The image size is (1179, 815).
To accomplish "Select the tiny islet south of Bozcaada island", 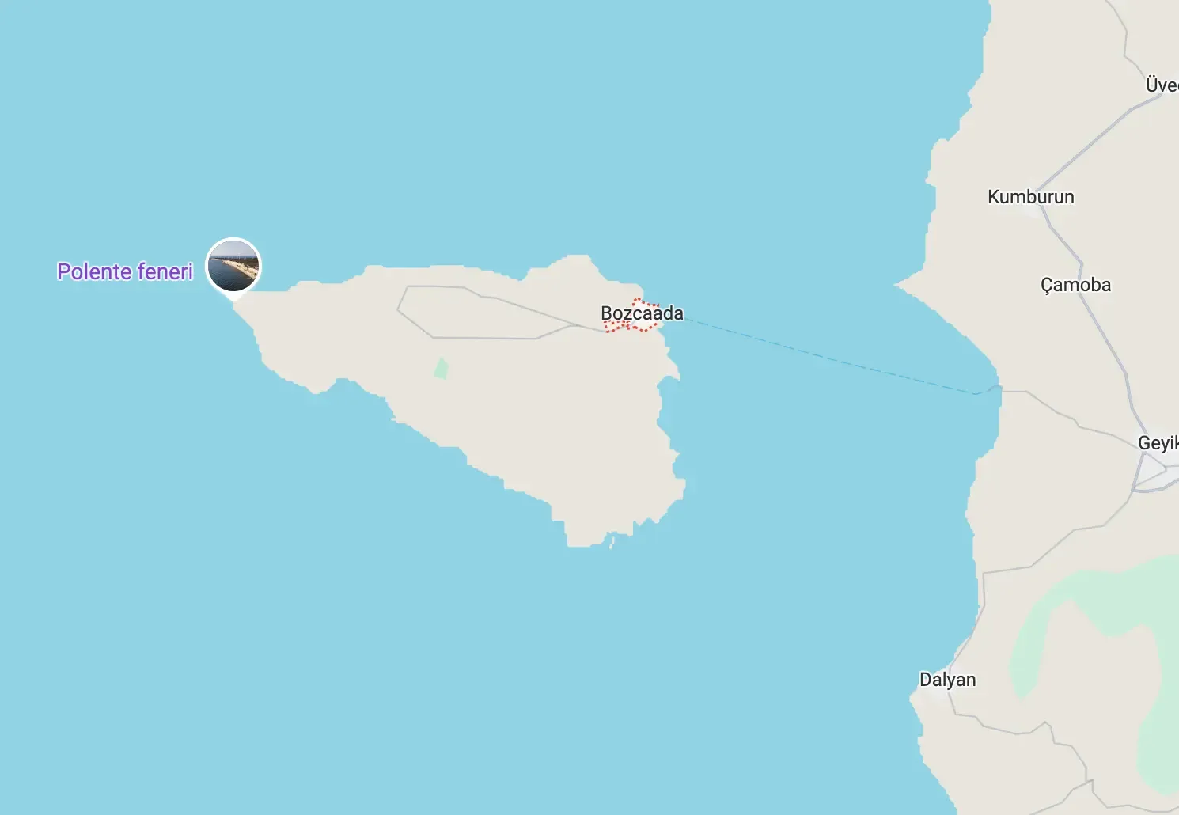I will (611, 542).
